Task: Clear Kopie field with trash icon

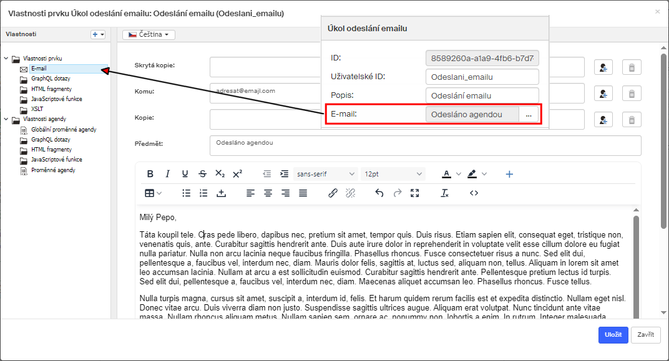Action: tap(632, 120)
